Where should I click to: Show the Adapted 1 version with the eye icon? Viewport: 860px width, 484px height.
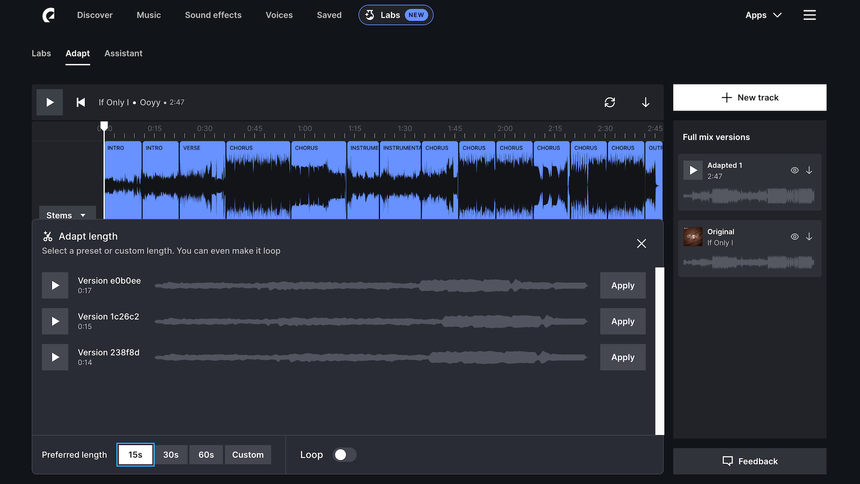click(795, 170)
